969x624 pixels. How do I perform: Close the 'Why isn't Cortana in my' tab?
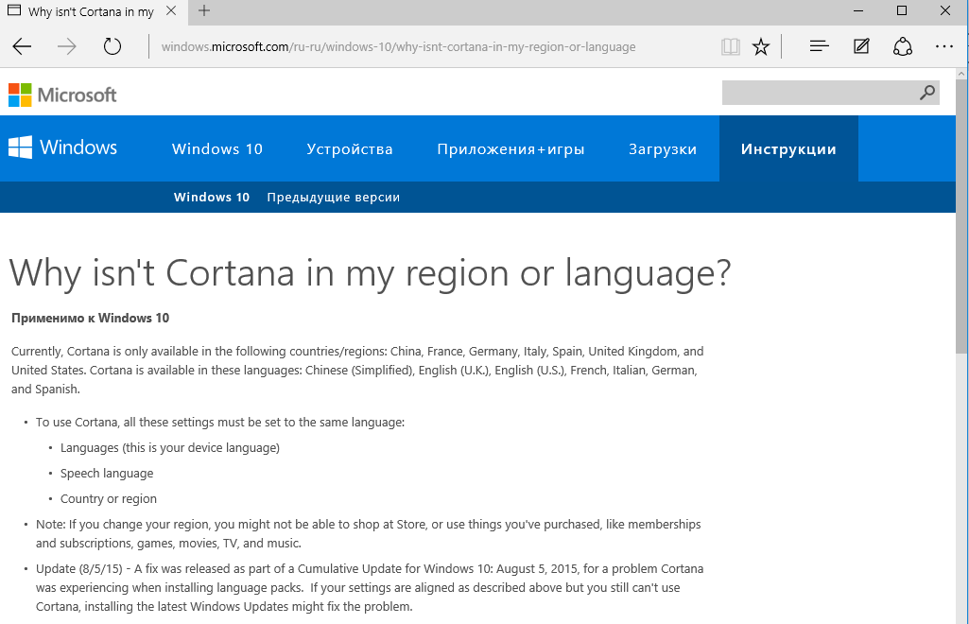click(x=171, y=10)
